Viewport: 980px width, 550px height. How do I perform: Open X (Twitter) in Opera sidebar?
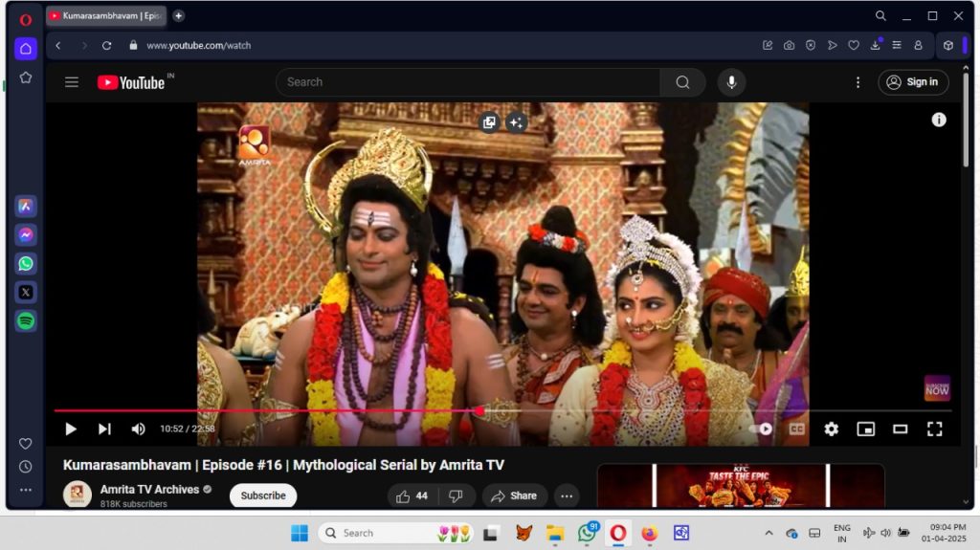click(26, 293)
